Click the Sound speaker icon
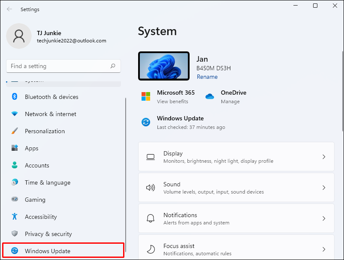 151,188
